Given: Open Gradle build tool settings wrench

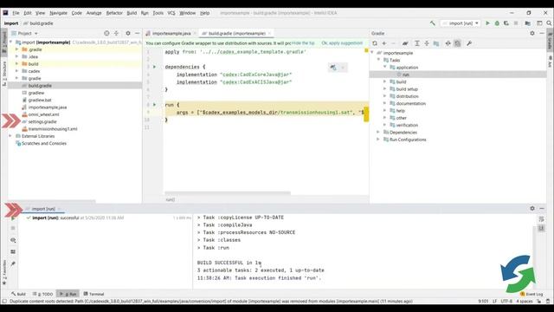Looking at the screenshot, I should click(x=469, y=43).
